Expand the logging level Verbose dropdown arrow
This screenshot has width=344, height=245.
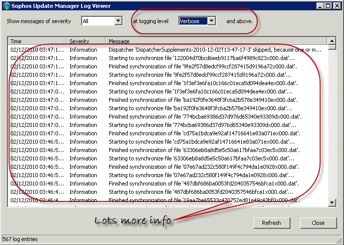(x=211, y=21)
